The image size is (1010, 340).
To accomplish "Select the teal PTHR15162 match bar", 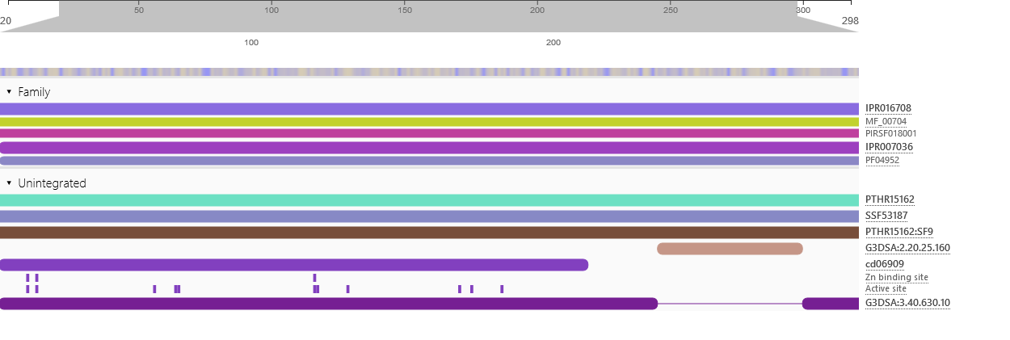I will (428, 200).
